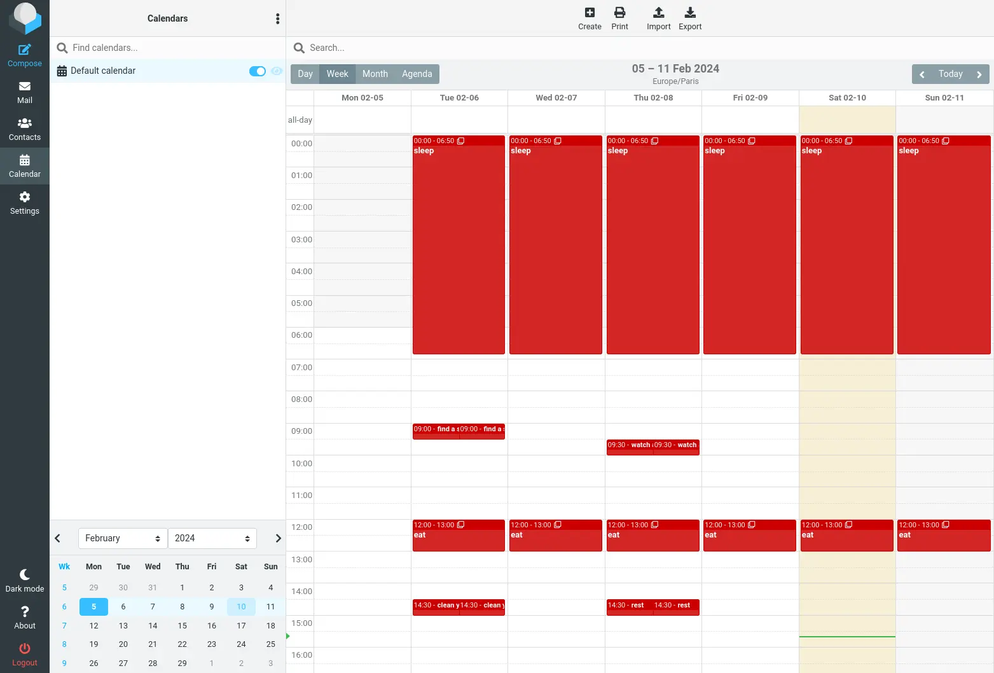
Task: Export the calendar
Action: (690, 17)
